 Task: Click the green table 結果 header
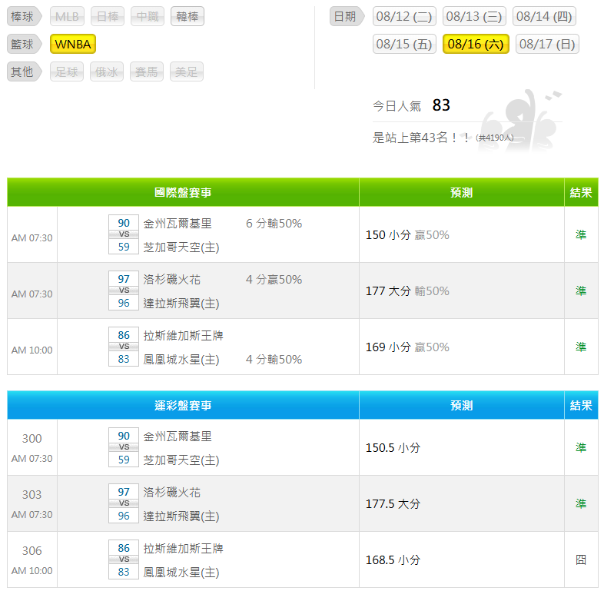point(581,192)
